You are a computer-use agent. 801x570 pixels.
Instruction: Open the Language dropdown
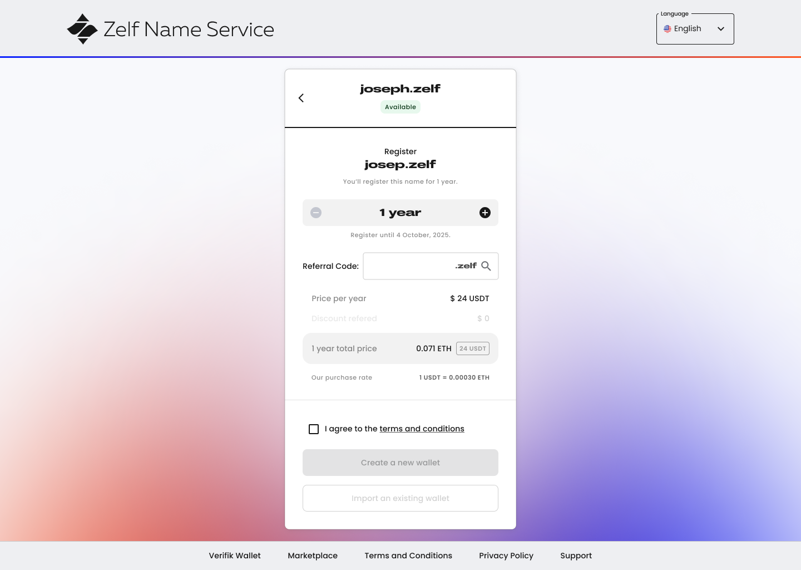click(x=694, y=29)
